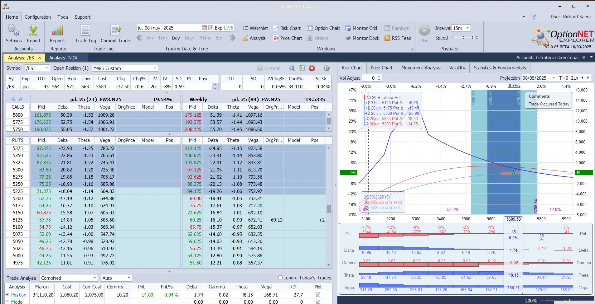
Task: Click the red delete position icon
Action: click(312, 68)
